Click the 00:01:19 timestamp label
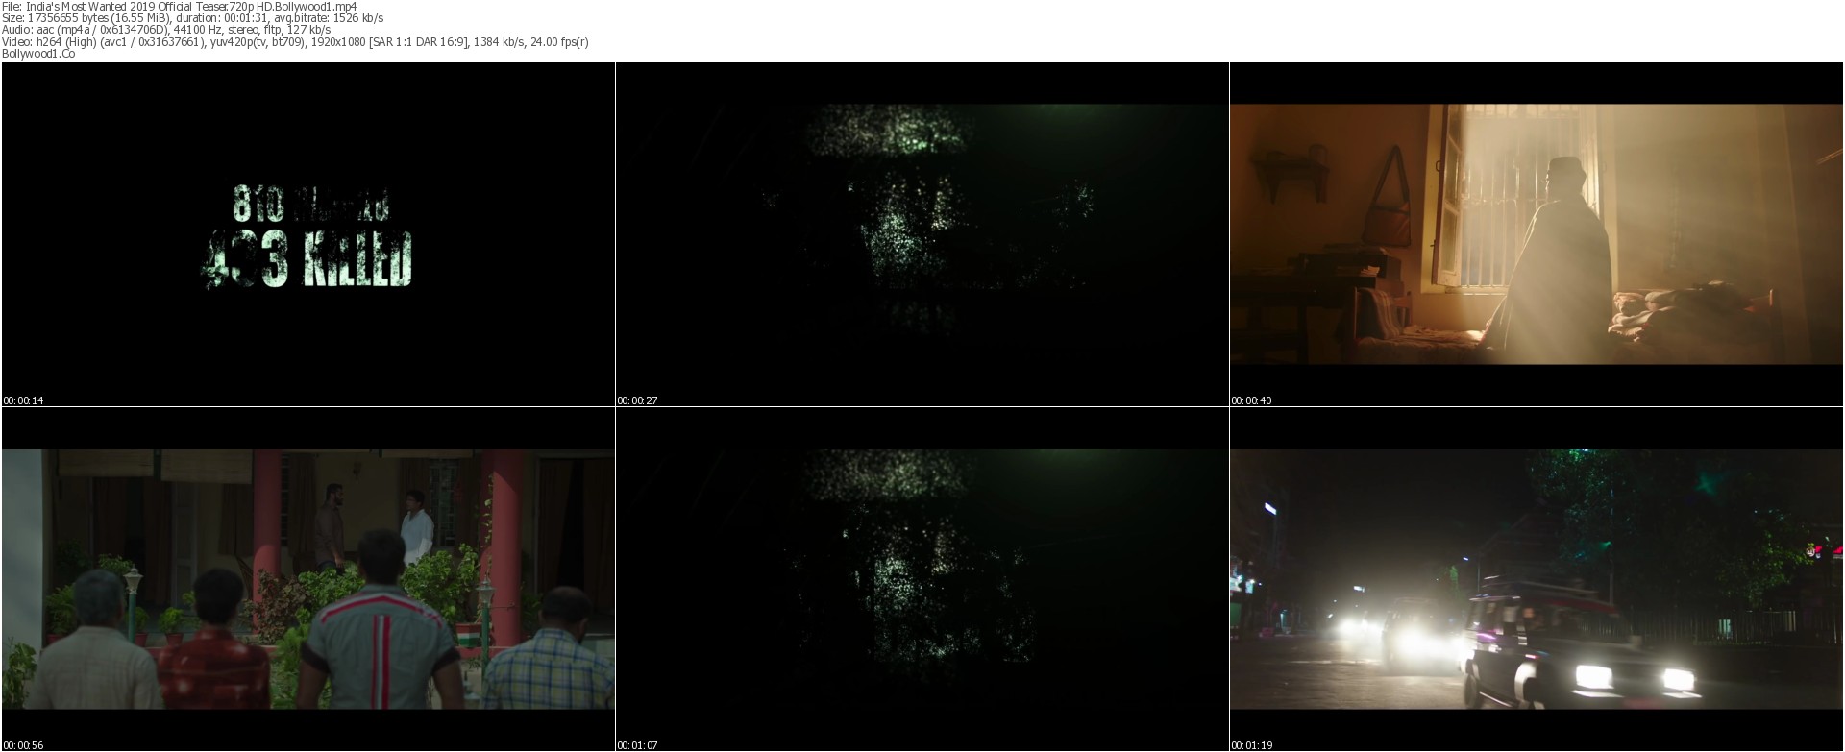This screenshot has height=752, width=1845. [x=1252, y=745]
